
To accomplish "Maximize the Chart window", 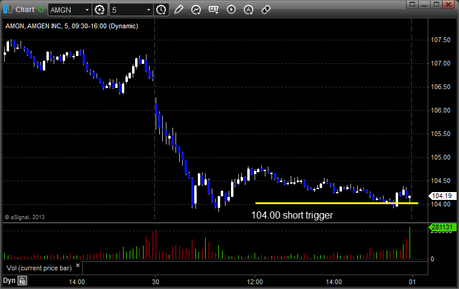I will coord(437,4).
